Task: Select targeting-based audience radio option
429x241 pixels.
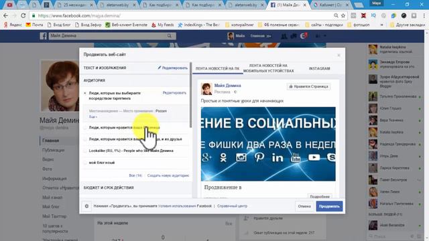Action: click(85, 93)
